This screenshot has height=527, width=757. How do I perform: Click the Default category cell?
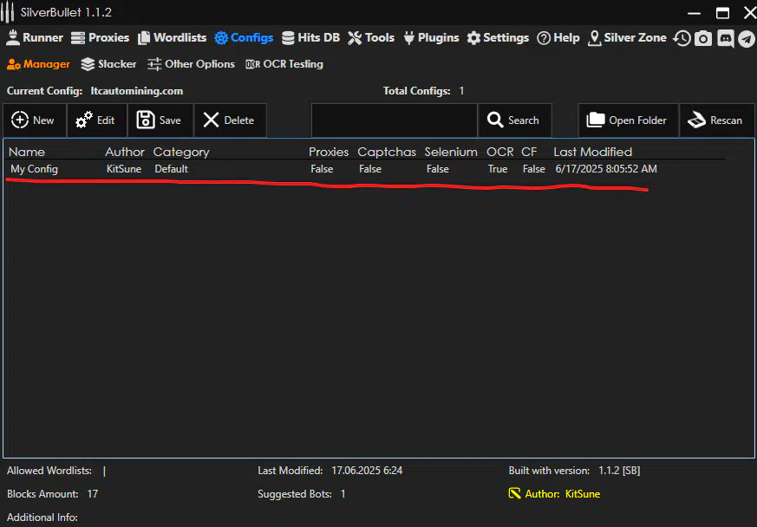coord(172,169)
